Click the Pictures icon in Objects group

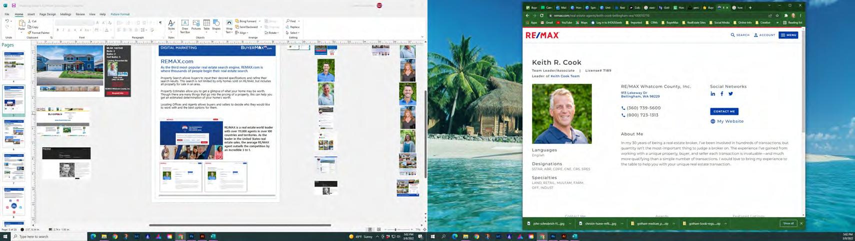pyautogui.click(x=196, y=26)
